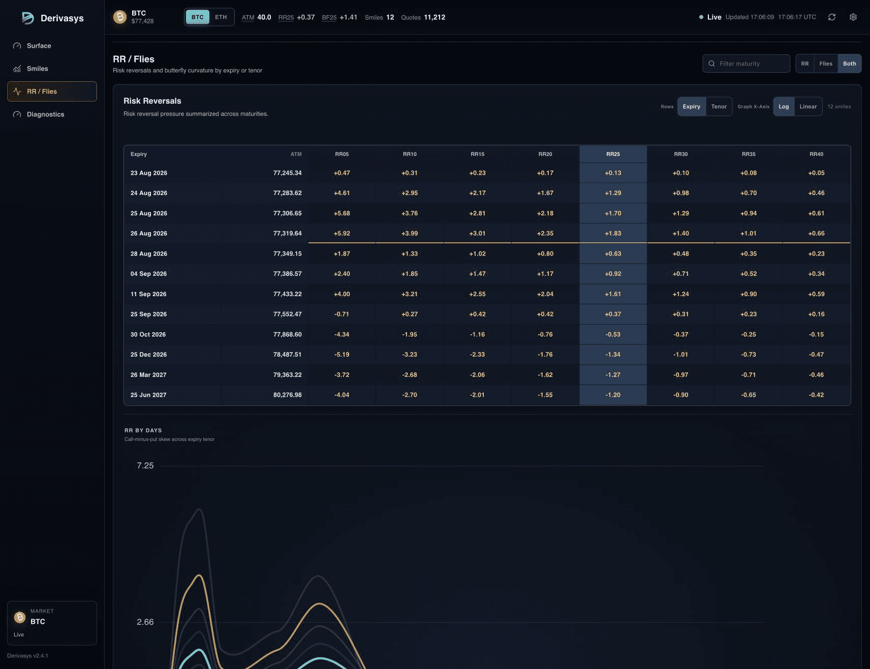870x669 pixels.
Task: Click the RR / Flies pulse icon
Action: click(x=17, y=91)
